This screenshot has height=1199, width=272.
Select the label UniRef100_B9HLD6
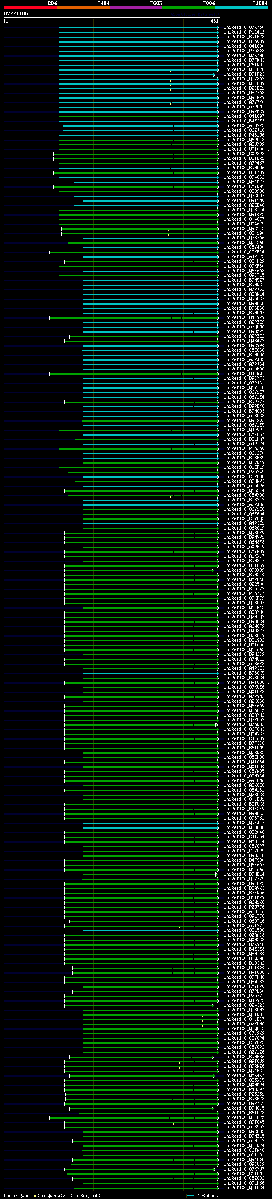click(244, 168)
